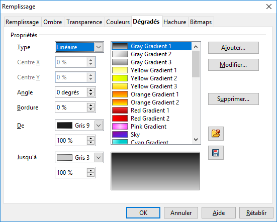This screenshot has height=222, width=277.
Task: Select the Yellow Gradient 2 swatch entry
Action: click(x=152, y=78)
